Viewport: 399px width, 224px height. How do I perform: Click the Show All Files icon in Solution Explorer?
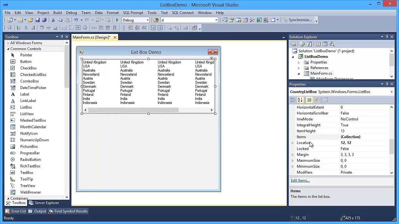click(302, 44)
